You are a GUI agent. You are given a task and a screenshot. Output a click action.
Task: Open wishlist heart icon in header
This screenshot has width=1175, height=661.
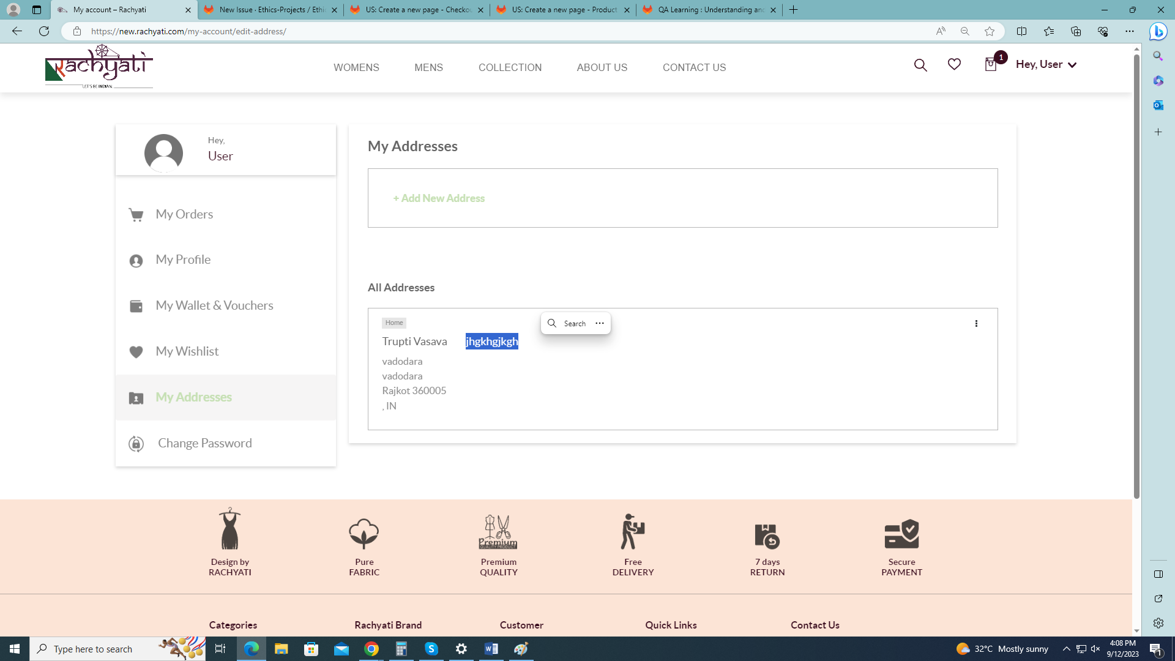[954, 64]
